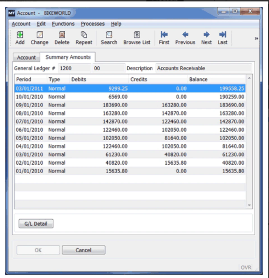Click the Cancel button
This screenshot has width=269, height=278.
click(x=84, y=250)
